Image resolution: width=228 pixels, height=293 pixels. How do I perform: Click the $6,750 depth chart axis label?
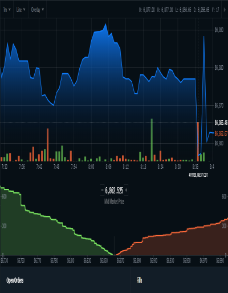21,260
